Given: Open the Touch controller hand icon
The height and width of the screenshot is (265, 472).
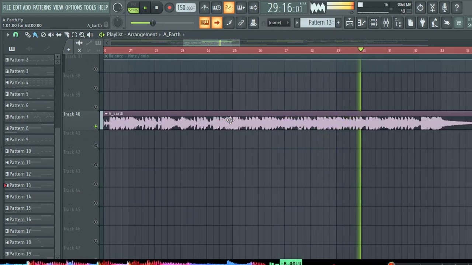Looking at the screenshot, I should 447,23.
